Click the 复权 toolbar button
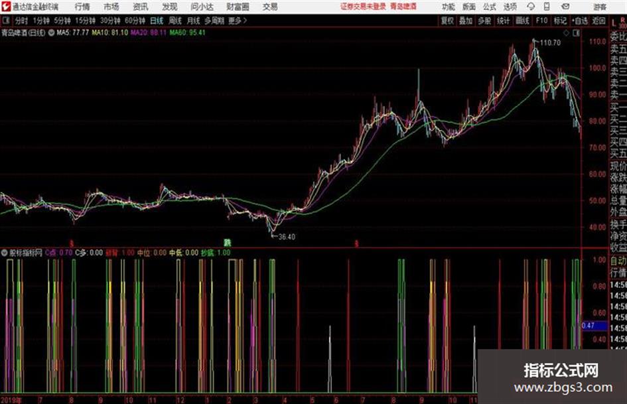The image size is (627, 404). click(447, 21)
